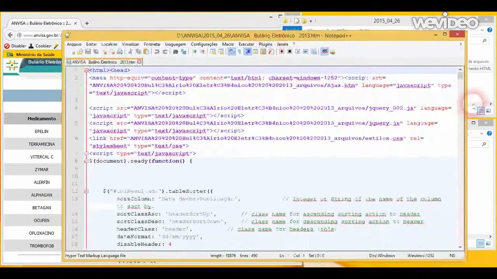Click EPELIN in the medication list
The width and height of the screenshot is (497, 279).
tap(42, 131)
